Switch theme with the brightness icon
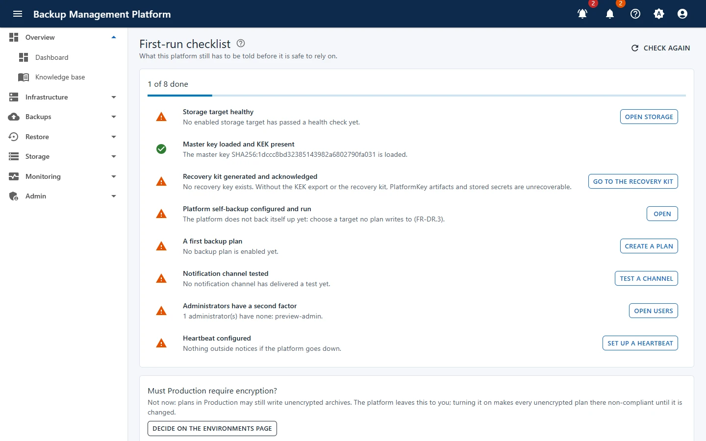 point(659,14)
